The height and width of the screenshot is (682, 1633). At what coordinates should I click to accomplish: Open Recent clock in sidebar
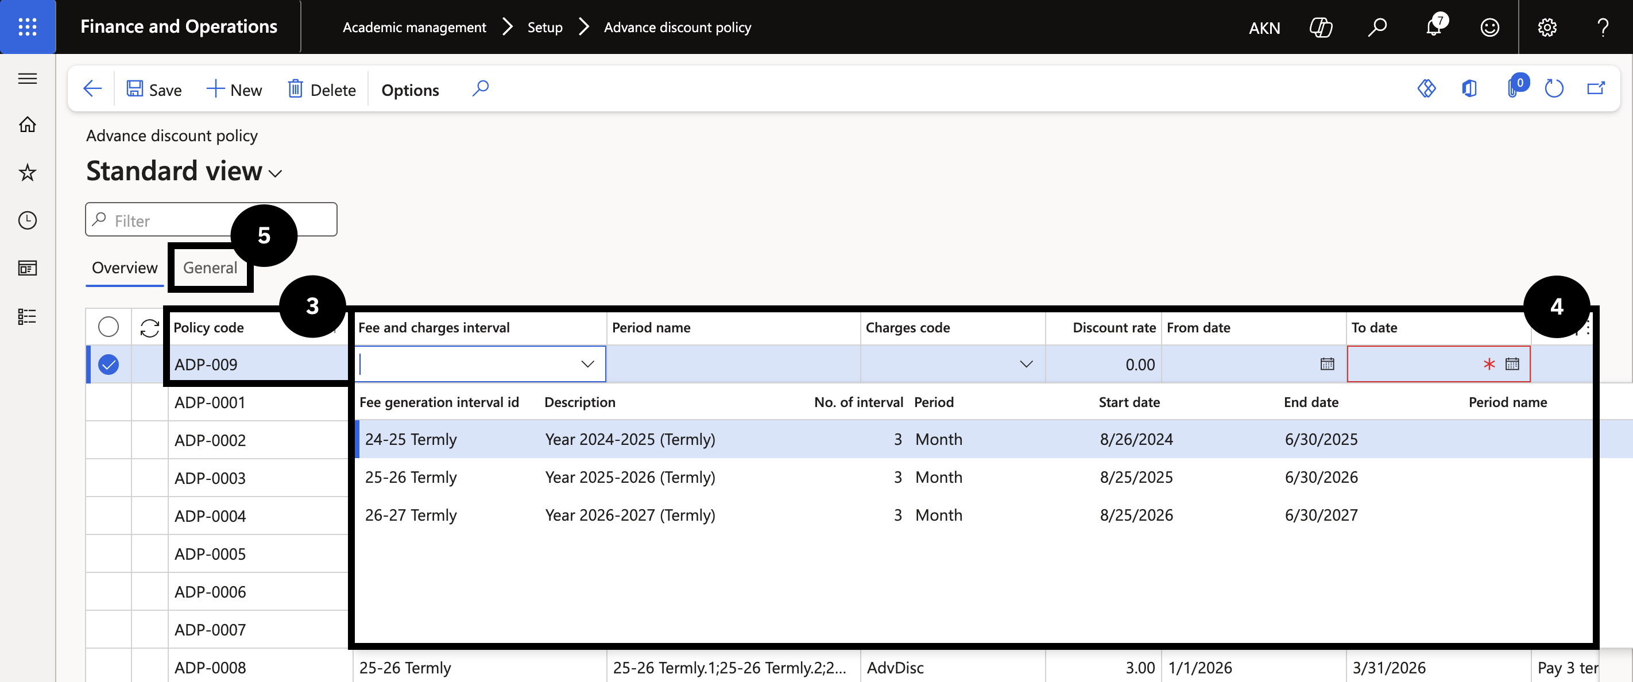pos(27,220)
